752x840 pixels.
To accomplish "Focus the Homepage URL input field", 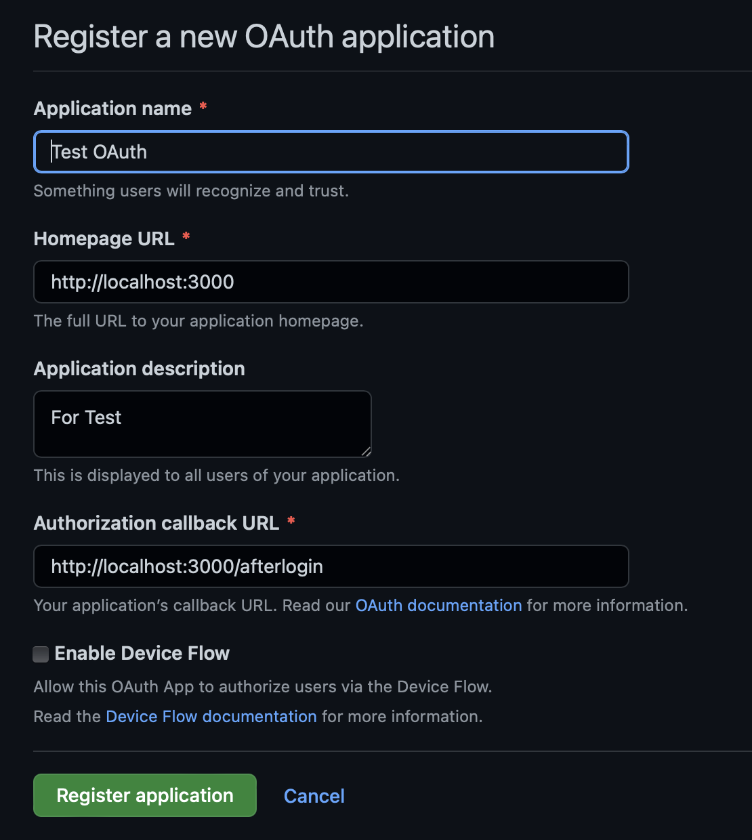I will click(x=331, y=282).
